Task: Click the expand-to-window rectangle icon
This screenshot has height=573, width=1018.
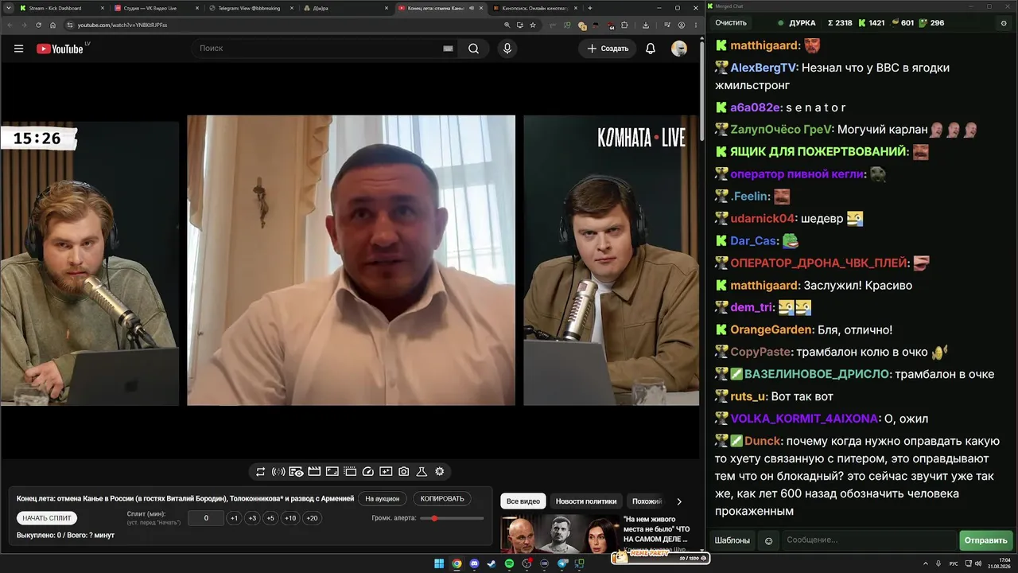Action: (332, 472)
